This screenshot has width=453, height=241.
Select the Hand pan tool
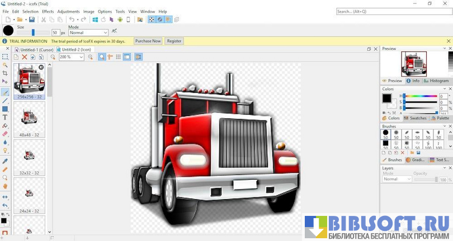point(5,186)
